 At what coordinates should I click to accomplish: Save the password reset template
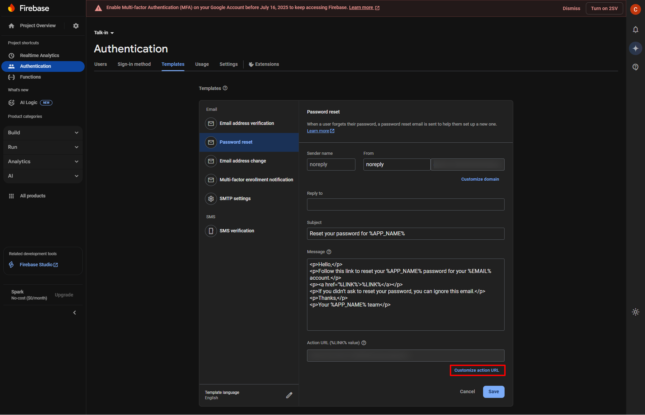coord(493,391)
